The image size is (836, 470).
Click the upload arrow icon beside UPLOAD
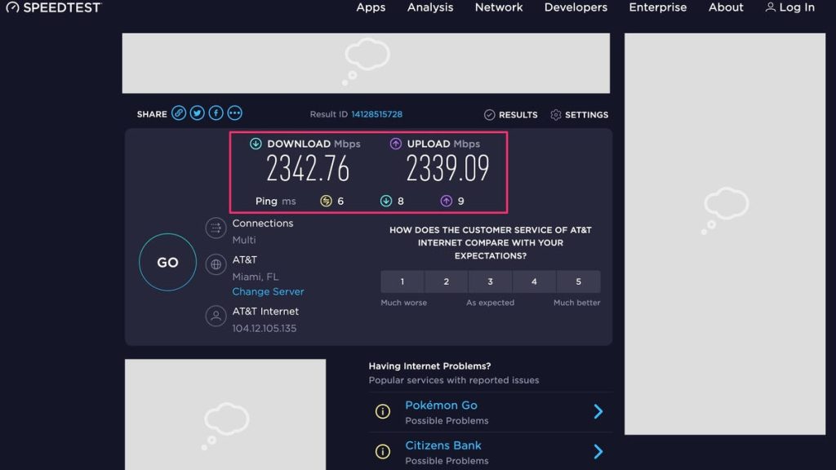pyautogui.click(x=396, y=144)
